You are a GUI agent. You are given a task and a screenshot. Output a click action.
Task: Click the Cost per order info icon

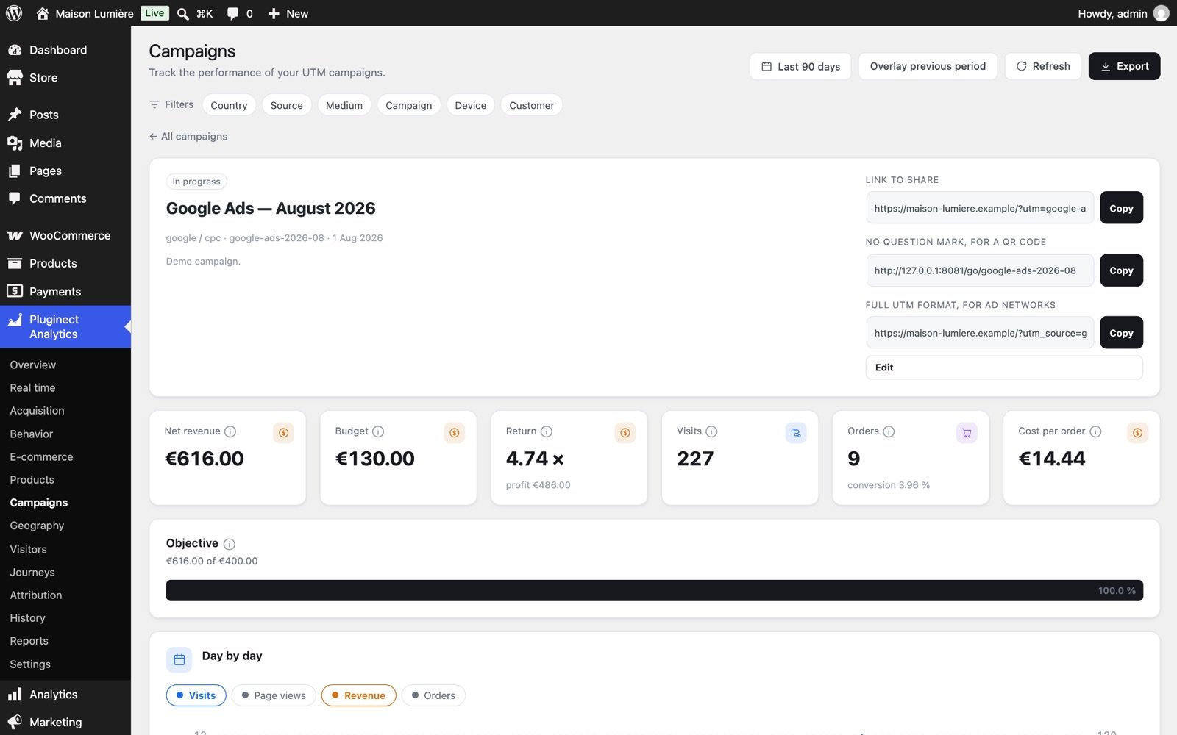1095,431
